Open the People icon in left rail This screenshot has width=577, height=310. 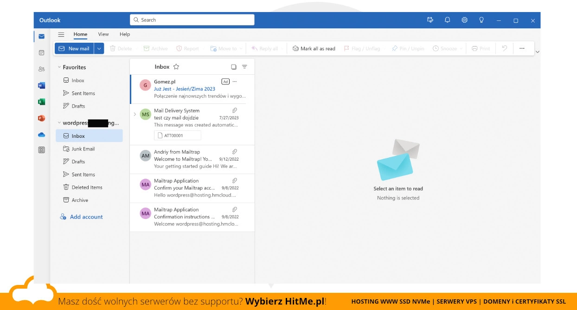coord(42,69)
